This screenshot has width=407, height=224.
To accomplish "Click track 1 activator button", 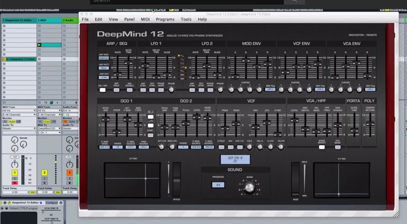I will tap(15, 173).
